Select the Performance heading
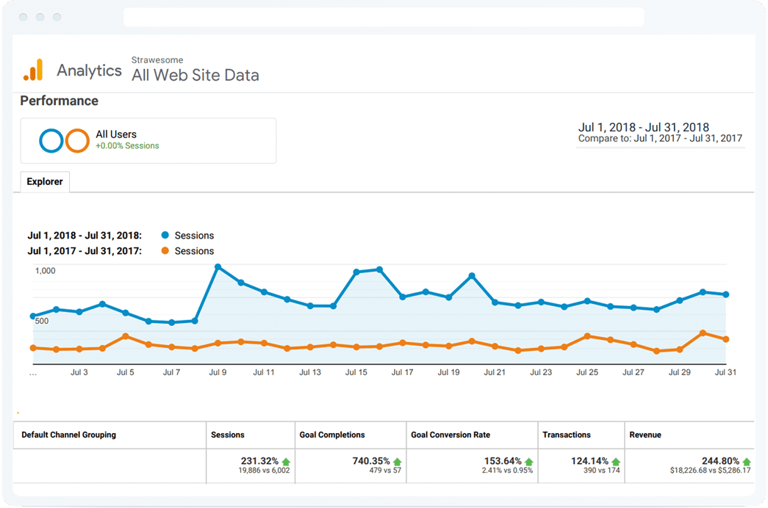 pos(59,101)
